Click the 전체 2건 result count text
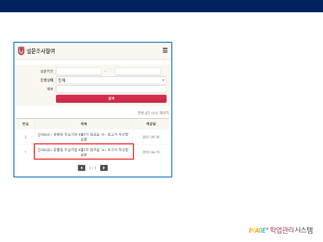The height and width of the screenshot is (242, 323). click(153, 113)
